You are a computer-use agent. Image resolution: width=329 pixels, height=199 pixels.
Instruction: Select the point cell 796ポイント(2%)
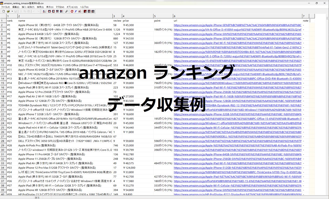point(163,83)
